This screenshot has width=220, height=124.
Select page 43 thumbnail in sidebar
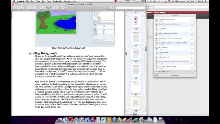136,38
